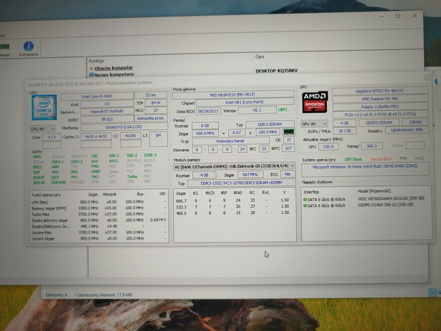This screenshot has height=331, width=441.
Task: Click the 84 W TDP field
Action: (x=156, y=103)
